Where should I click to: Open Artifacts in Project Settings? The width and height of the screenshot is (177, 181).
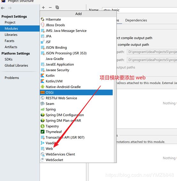[20, 47]
